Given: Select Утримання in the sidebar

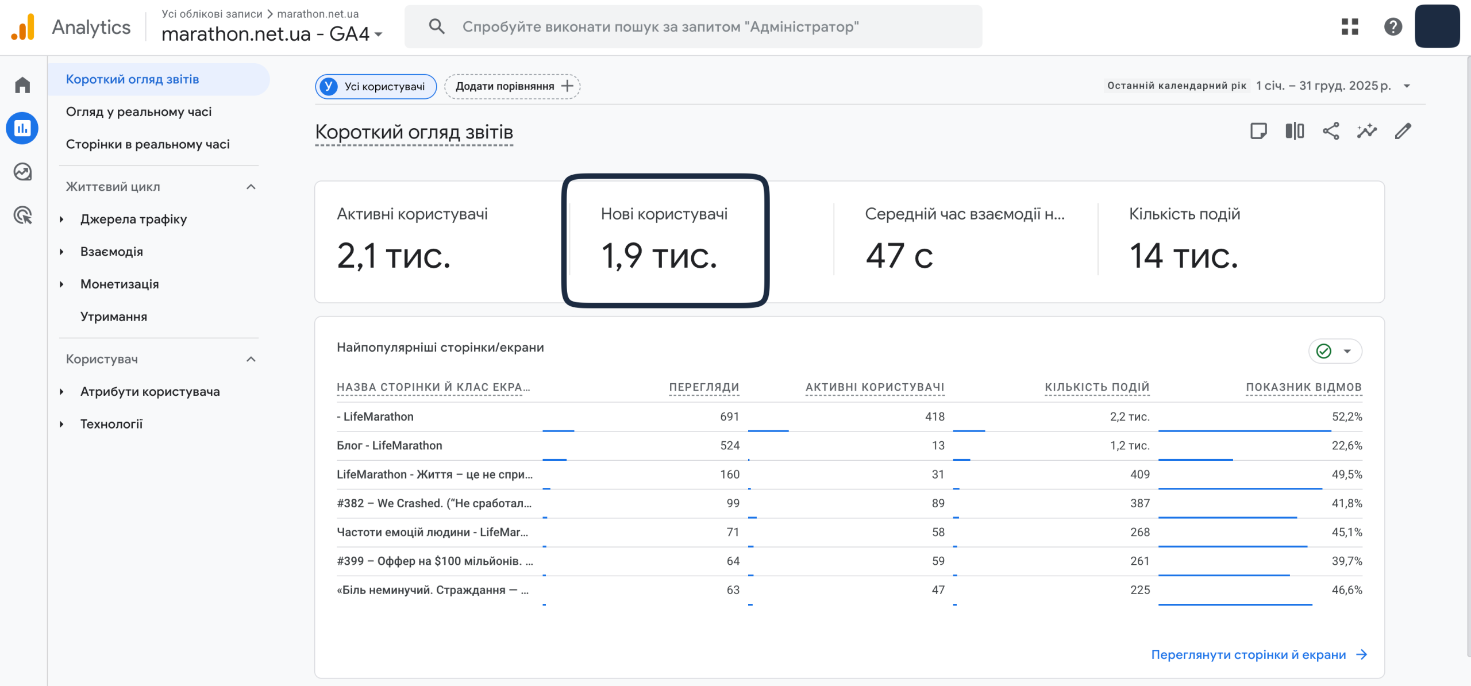Looking at the screenshot, I should (114, 317).
